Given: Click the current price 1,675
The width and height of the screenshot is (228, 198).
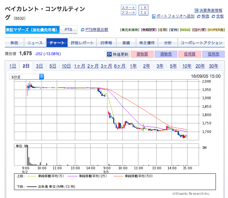Looking at the screenshot, I should 26,54.
